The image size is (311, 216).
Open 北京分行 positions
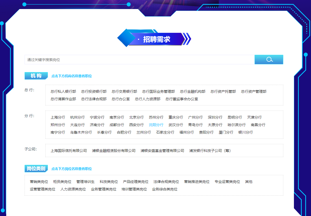click(x=137, y=117)
